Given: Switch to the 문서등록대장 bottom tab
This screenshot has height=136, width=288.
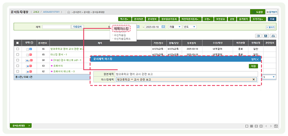Looking at the screenshot, I should (19, 126).
